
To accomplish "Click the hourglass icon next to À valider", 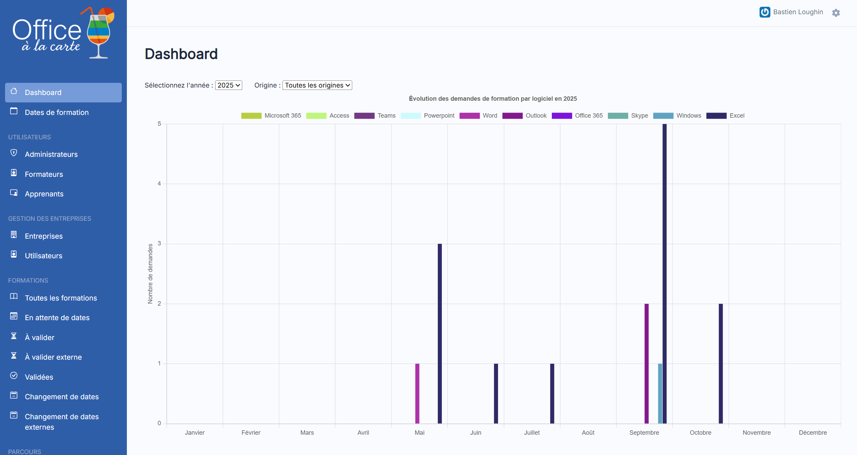I will 14,336.
